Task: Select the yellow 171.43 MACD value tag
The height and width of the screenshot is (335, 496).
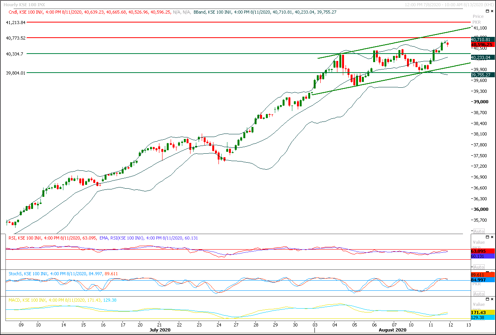Action: tap(482, 312)
